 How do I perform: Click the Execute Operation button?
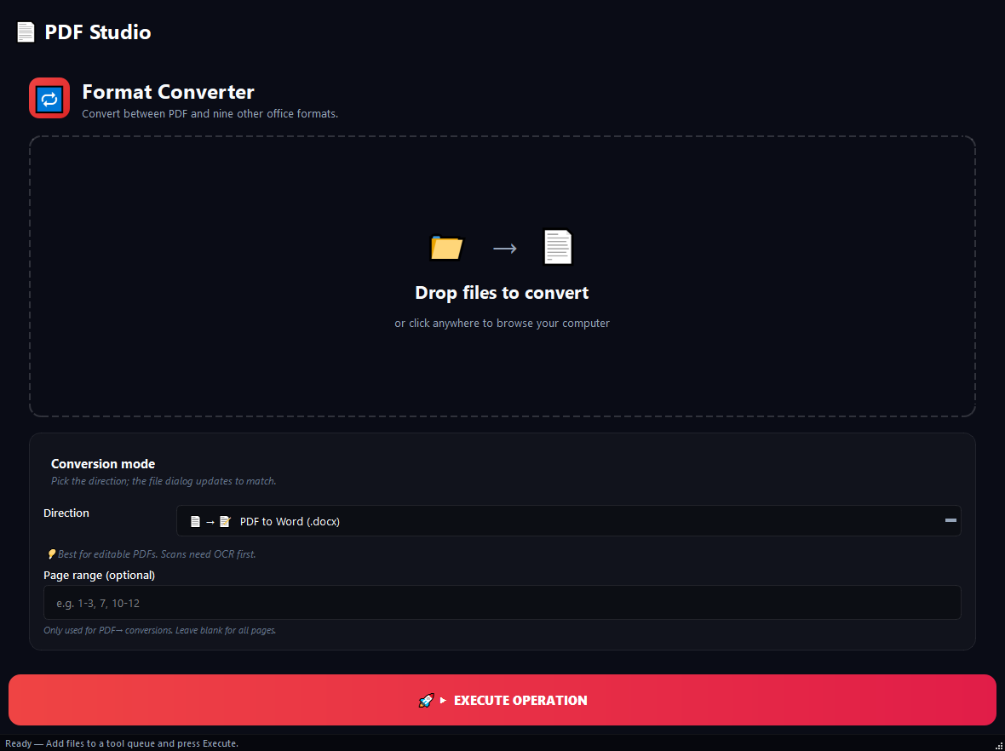(502, 700)
